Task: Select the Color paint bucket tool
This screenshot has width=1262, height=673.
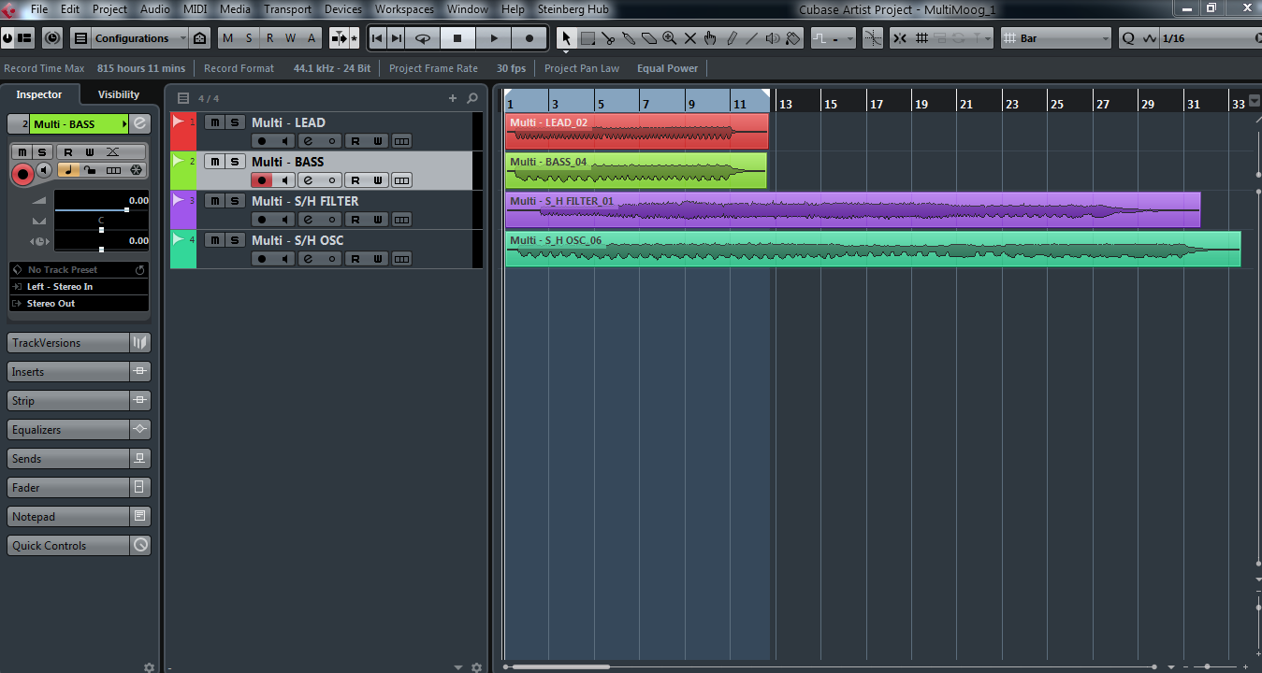Action: (793, 38)
